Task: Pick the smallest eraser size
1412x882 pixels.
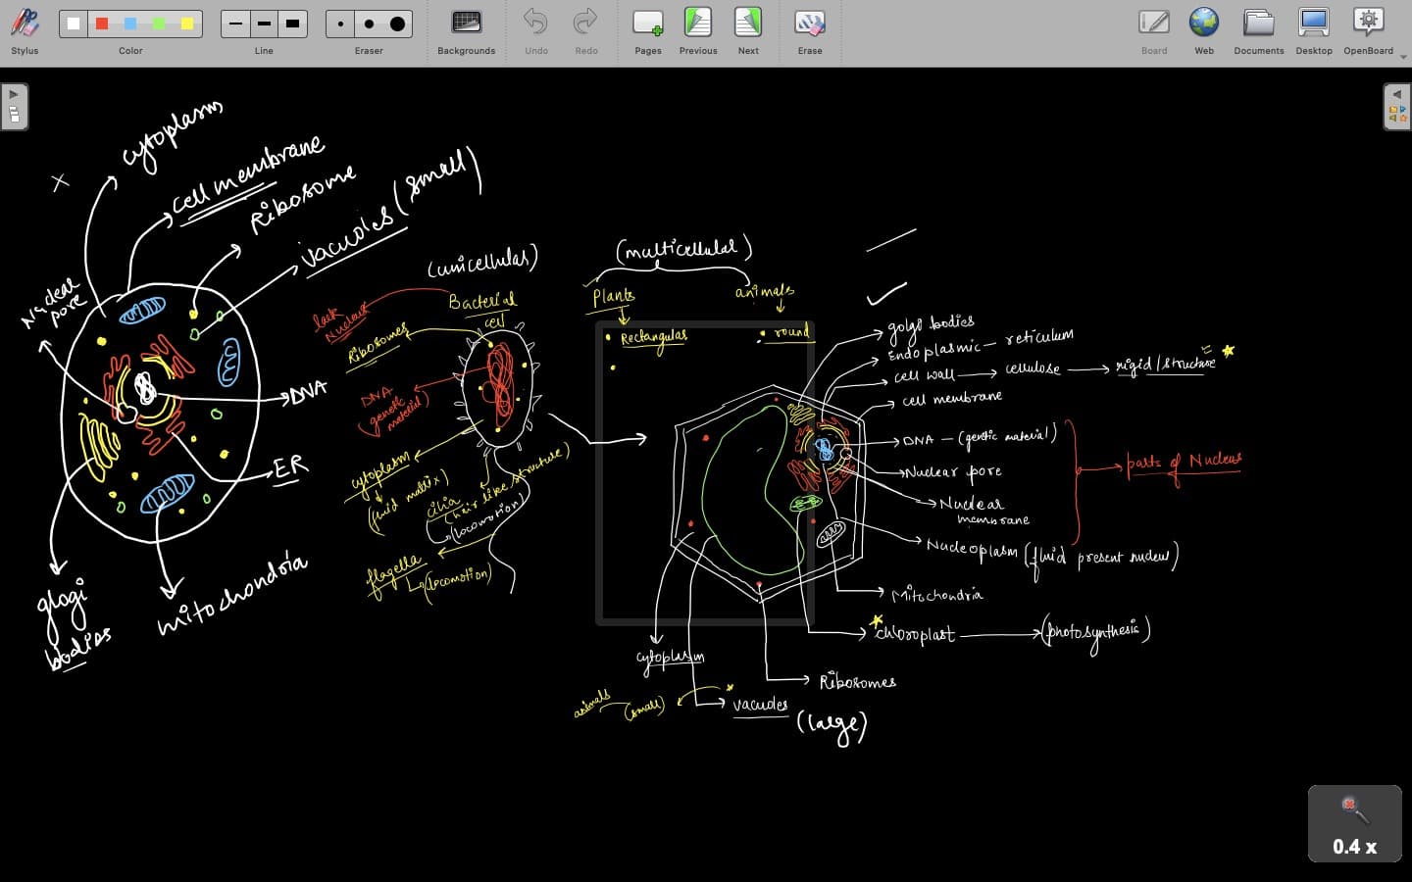Action: point(340,24)
